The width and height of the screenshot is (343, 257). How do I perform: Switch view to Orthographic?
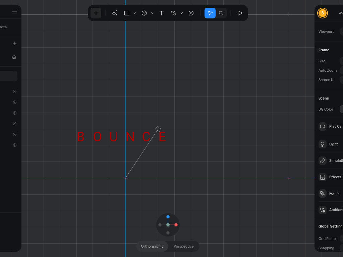(x=152, y=246)
